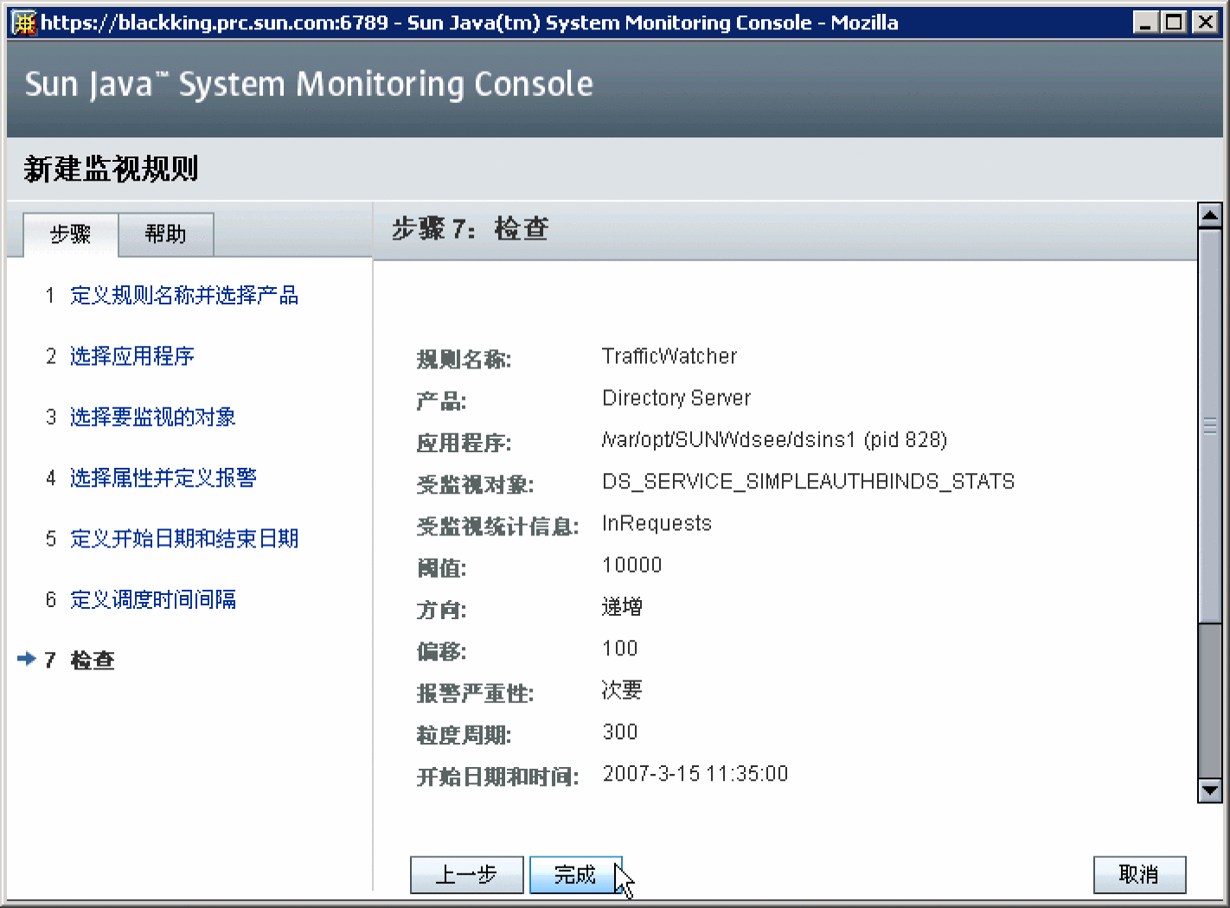Viewport: 1230px width, 908px height.
Task: Click the InRequests statistic value
Action: (657, 523)
